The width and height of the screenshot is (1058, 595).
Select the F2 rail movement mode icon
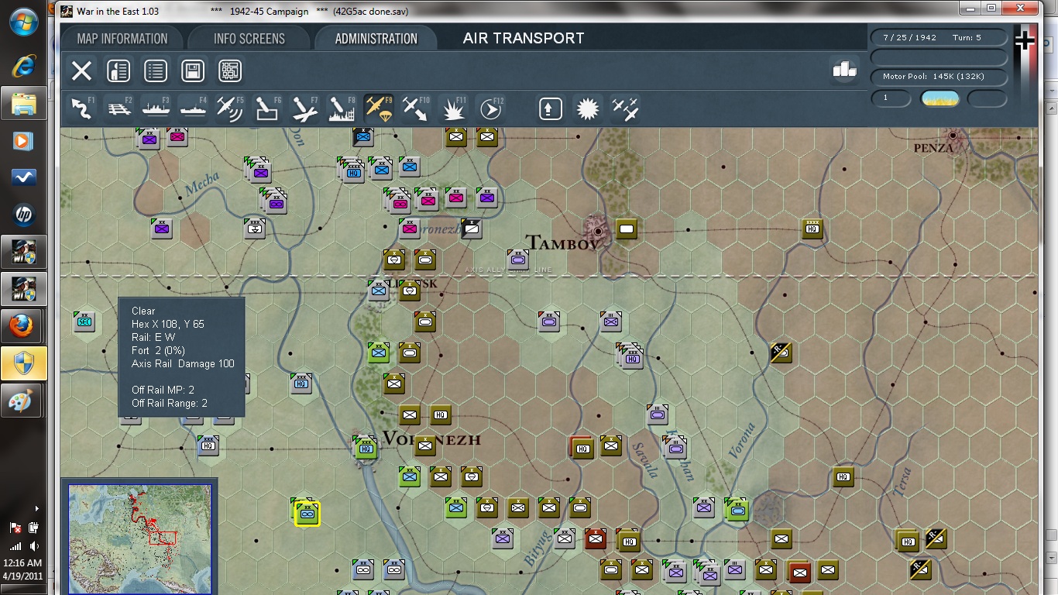pyautogui.click(x=119, y=108)
